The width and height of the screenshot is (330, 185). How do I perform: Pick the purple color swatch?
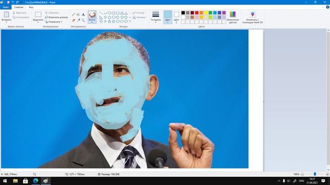pyautogui.click(x=224, y=13)
